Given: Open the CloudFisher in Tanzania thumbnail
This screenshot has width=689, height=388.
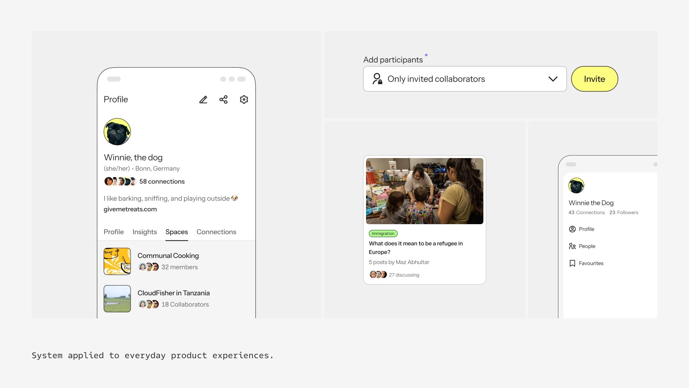Looking at the screenshot, I should point(117,299).
